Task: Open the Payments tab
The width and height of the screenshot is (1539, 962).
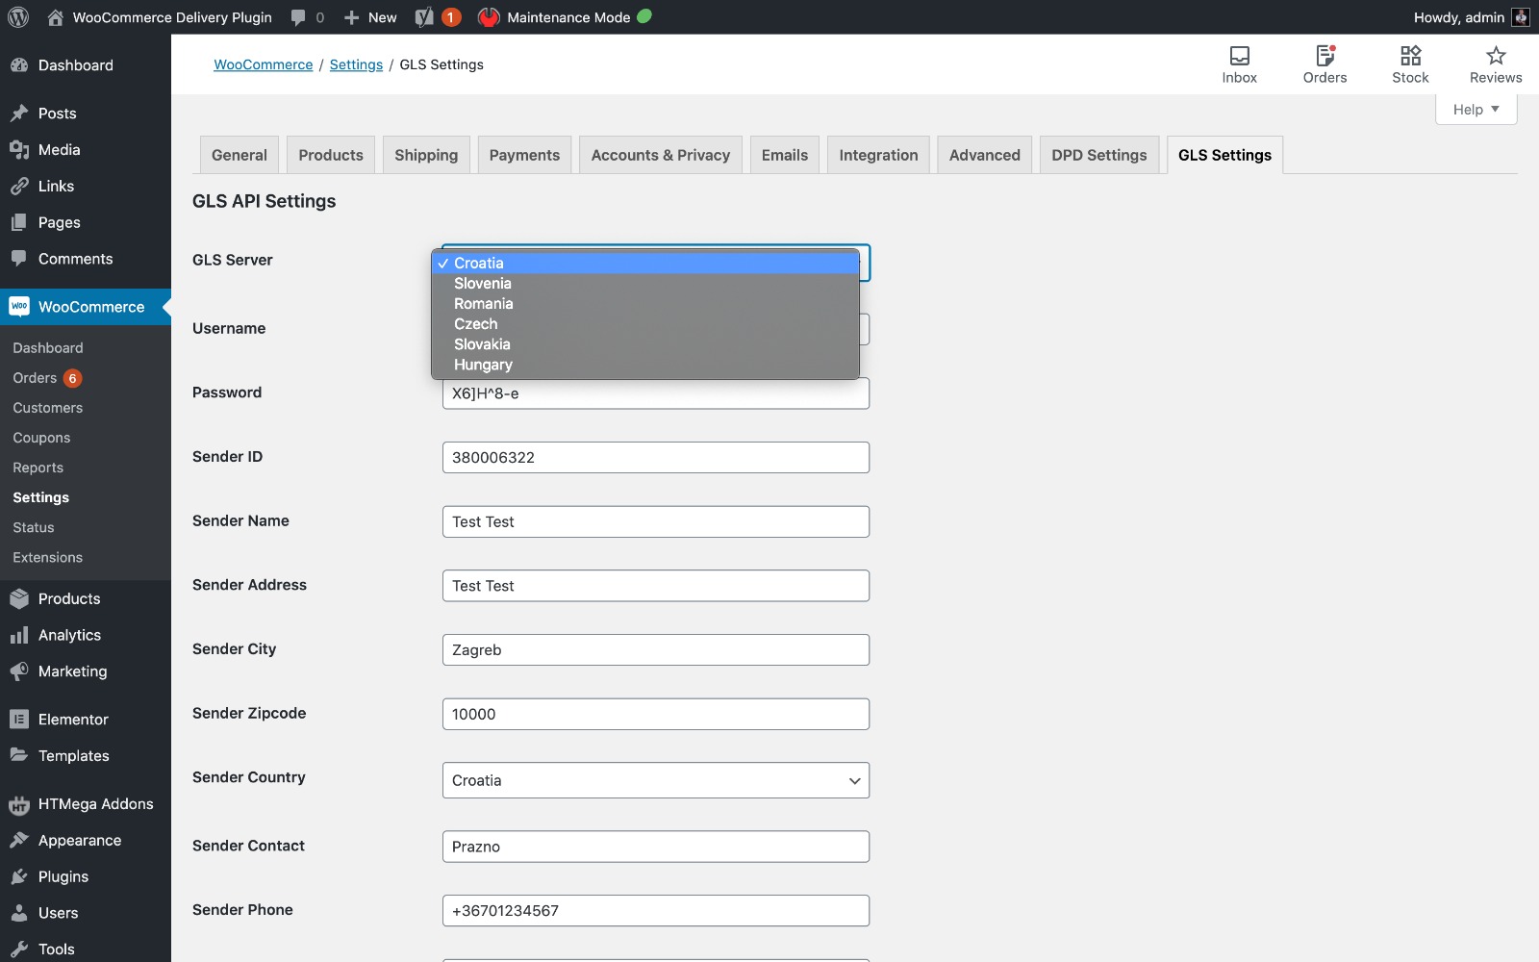Action: tap(524, 155)
